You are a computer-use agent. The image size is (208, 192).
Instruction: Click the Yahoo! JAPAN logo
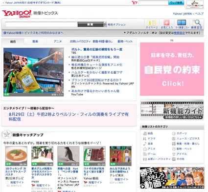click(17, 14)
